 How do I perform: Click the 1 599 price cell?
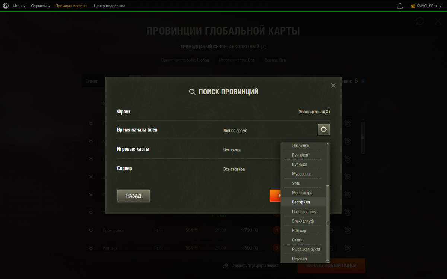pos(249,248)
